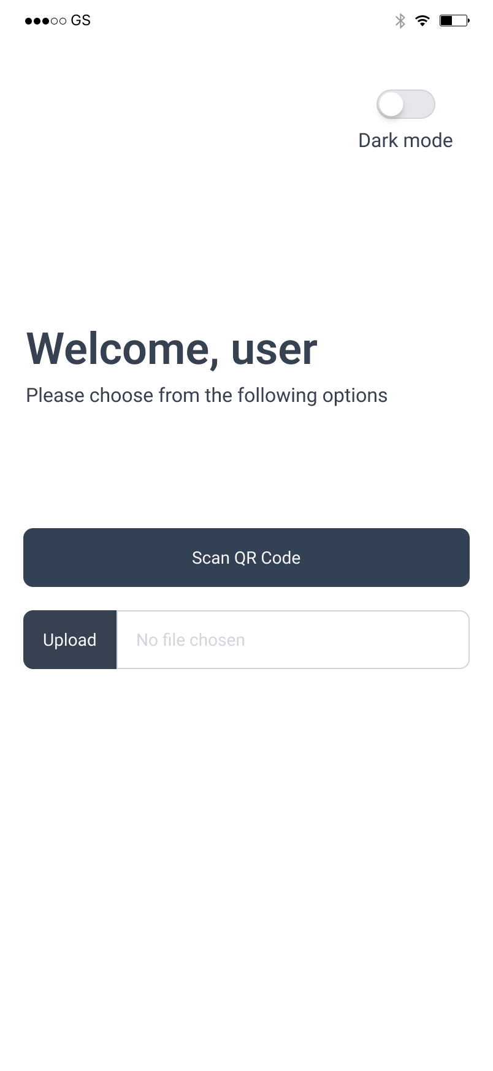Tap the word 'user' in the heading
This screenshot has height=1071, width=493.
(x=274, y=349)
